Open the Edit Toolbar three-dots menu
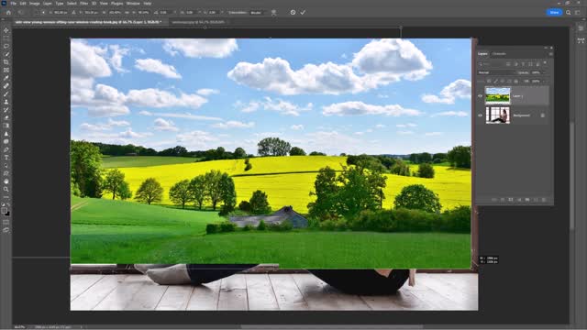587x330 pixels. coord(6,197)
